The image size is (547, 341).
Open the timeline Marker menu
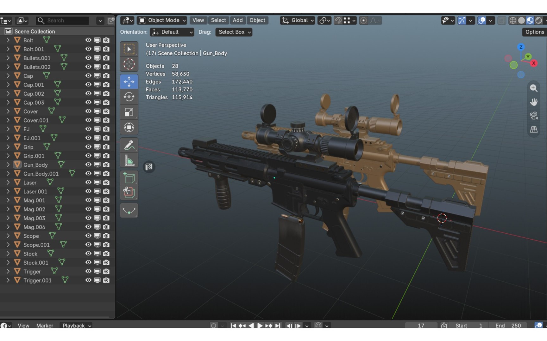[45, 325]
